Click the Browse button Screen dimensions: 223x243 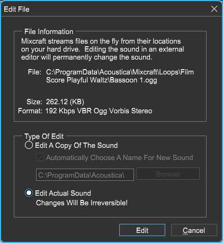point(168,174)
